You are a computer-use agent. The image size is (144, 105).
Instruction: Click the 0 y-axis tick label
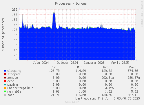(x=16, y=60)
